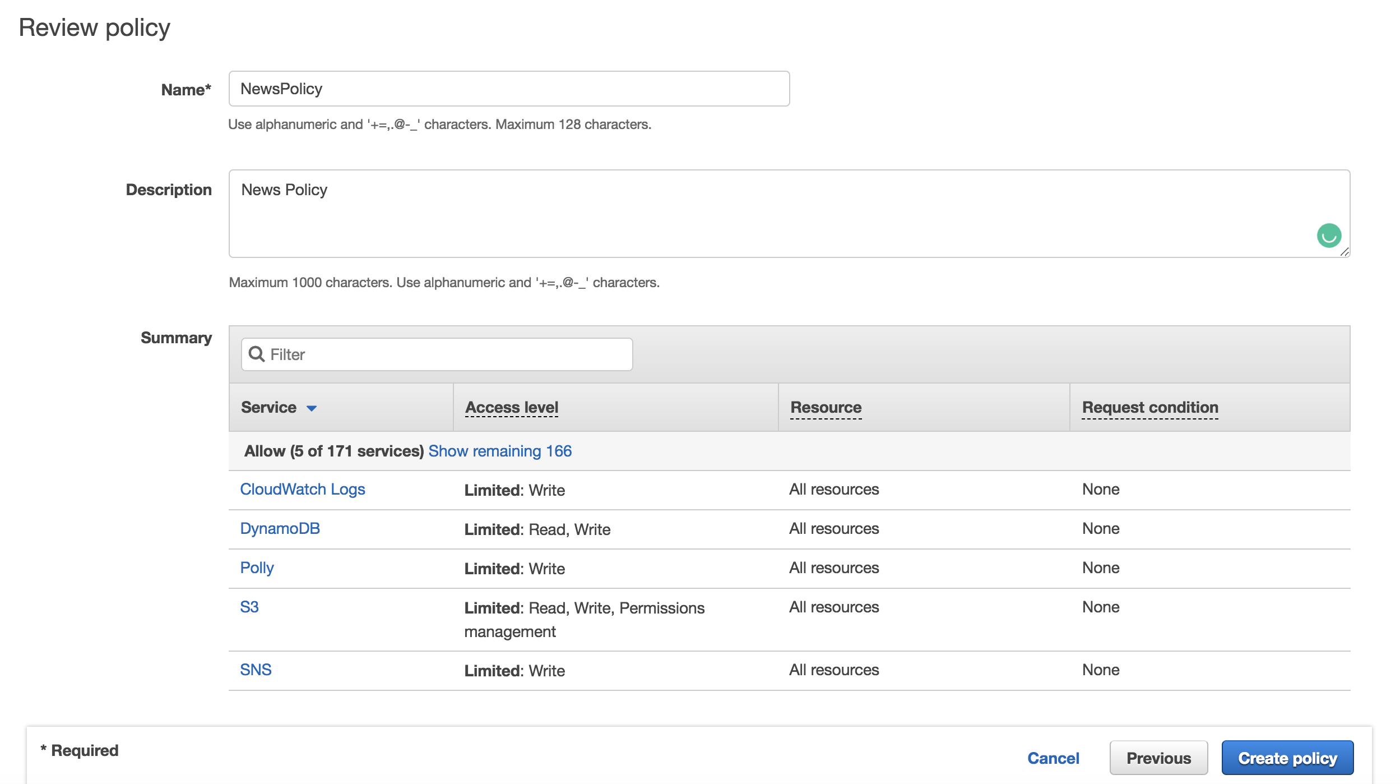The image size is (1400, 784).
Task: Click the 'Review policy' heading
Action: [94, 27]
